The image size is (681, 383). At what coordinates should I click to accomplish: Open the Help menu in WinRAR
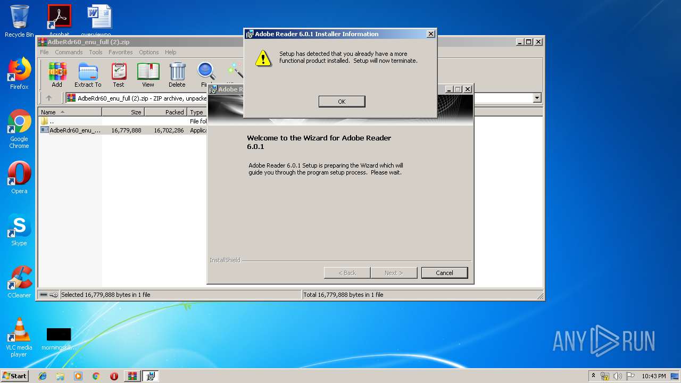pyautogui.click(x=170, y=52)
